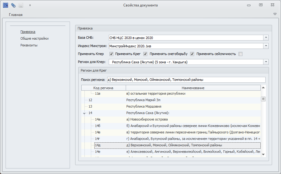This screenshot has width=281, height=174.
Task: Click the greyed save diskette icon
Action: (21, 5)
